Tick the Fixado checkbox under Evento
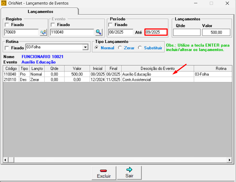 pos(53,25)
